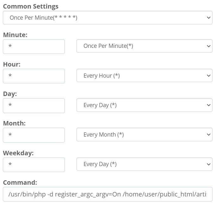
Task: Click the chevron arrow on Every Month select
Action: pos(208,135)
